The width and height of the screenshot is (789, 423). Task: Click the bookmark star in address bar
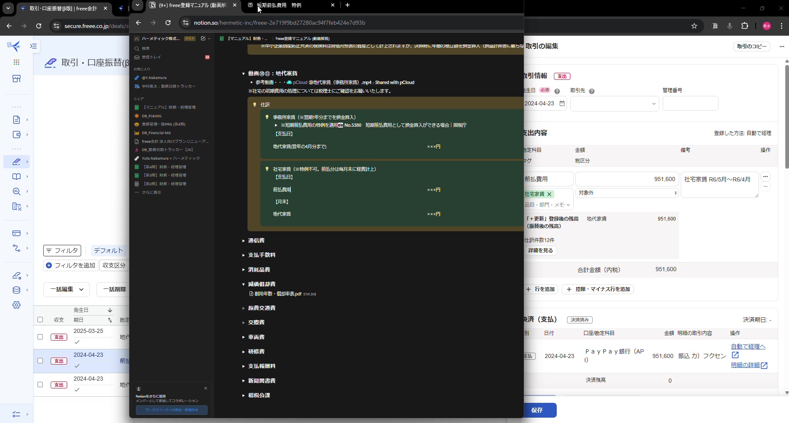[694, 26]
